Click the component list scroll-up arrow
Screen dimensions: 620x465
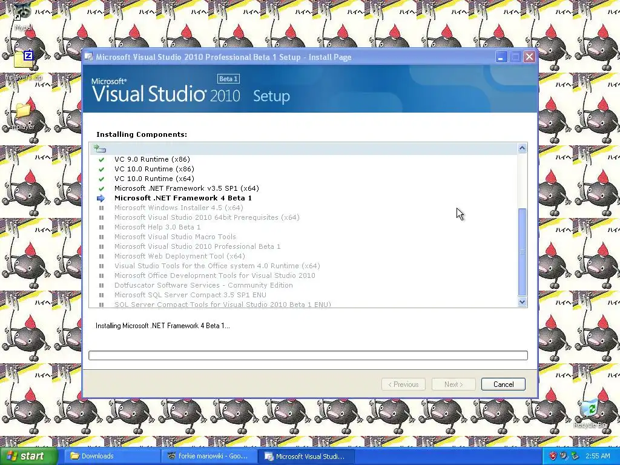point(522,148)
